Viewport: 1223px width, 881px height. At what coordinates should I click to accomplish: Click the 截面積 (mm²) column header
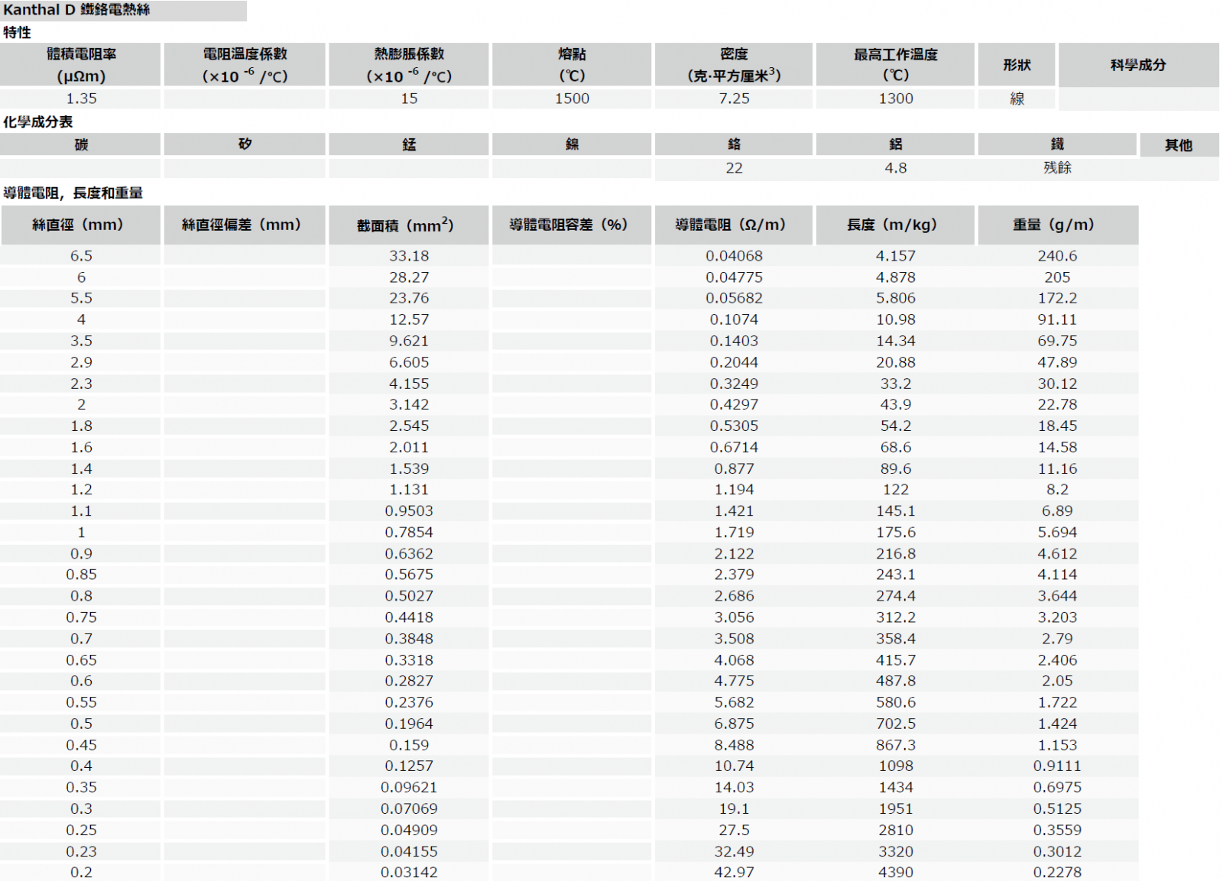[409, 225]
